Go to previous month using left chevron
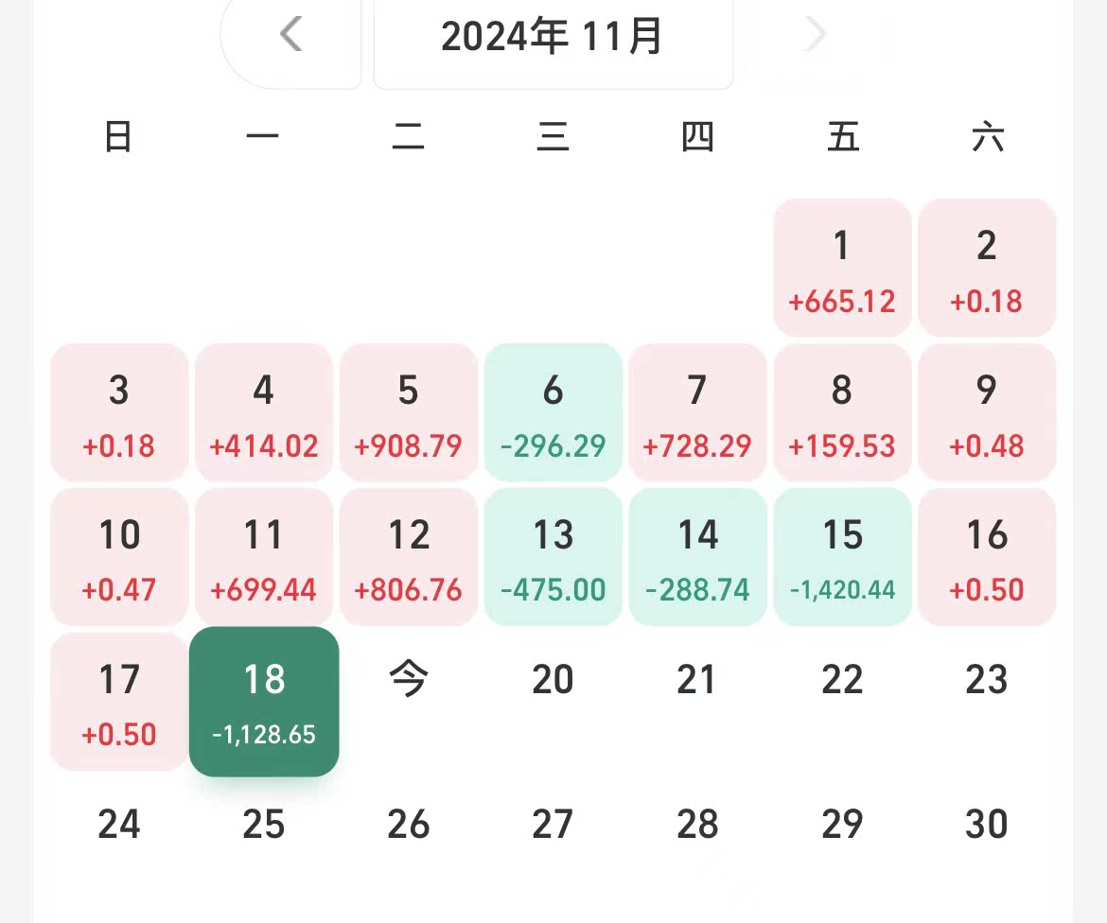The image size is (1107, 923). (290, 34)
